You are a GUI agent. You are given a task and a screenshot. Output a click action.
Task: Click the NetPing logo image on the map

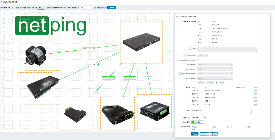tap(50, 25)
